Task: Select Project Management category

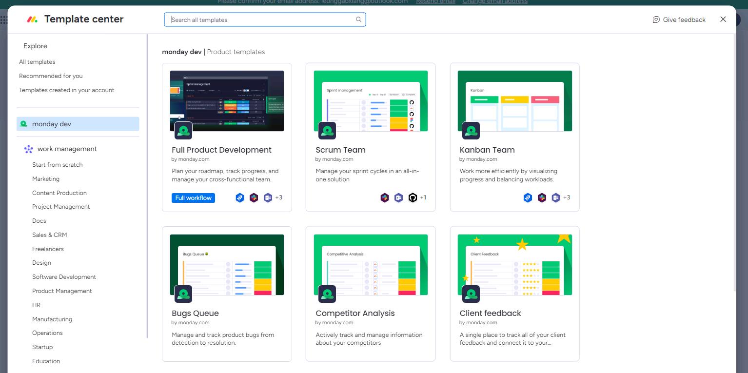Action: [61, 207]
